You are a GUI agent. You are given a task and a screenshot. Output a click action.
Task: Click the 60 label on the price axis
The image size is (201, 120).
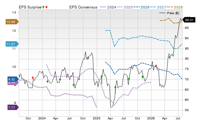coord(187,100)
